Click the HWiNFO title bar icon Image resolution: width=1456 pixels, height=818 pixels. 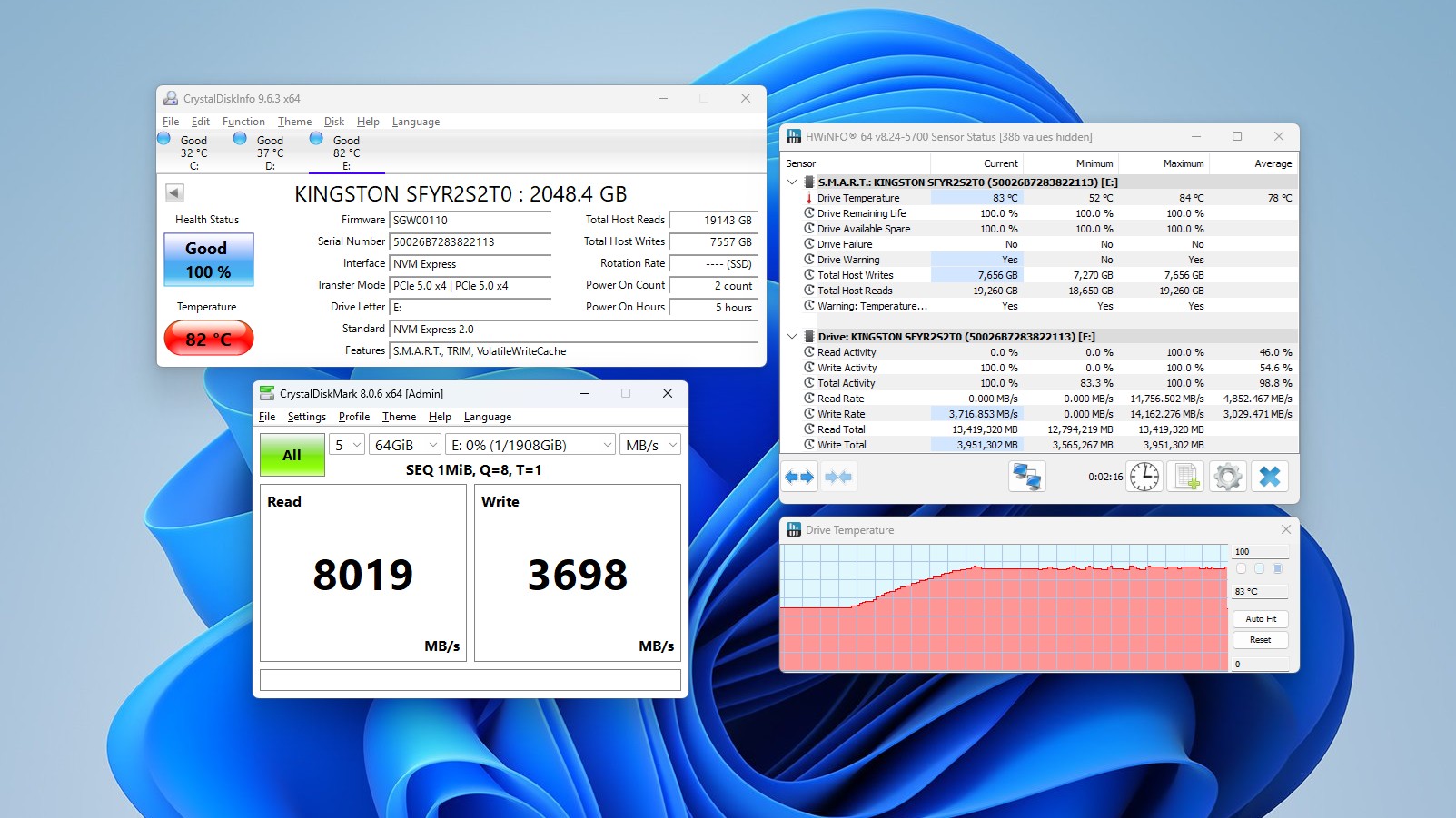tap(794, 136)
